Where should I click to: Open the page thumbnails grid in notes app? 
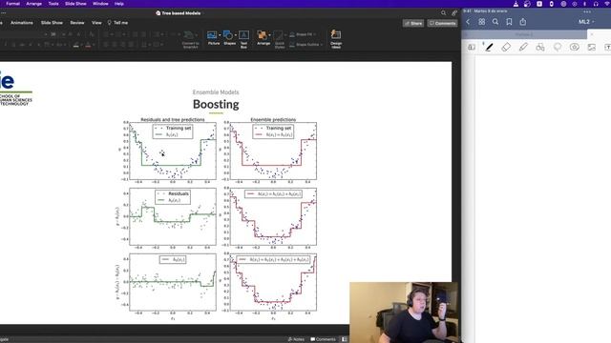(x=481, y=22)
